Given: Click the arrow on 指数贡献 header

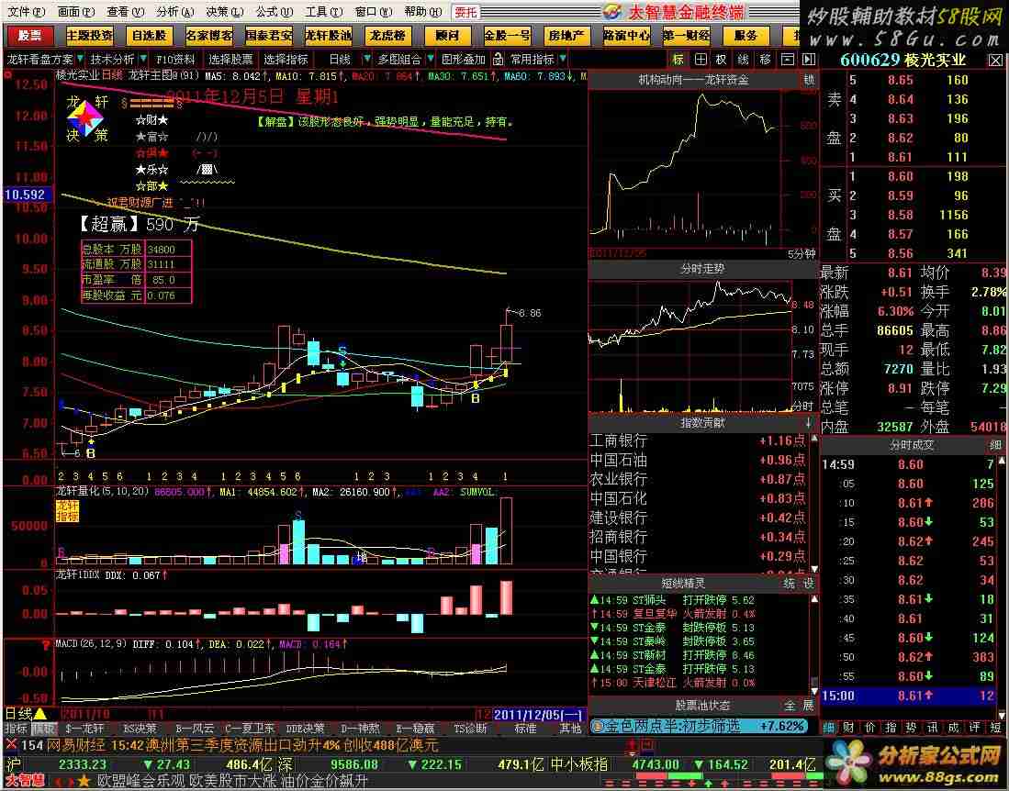Looking at the screenshot, I should [x=808, y=422].
